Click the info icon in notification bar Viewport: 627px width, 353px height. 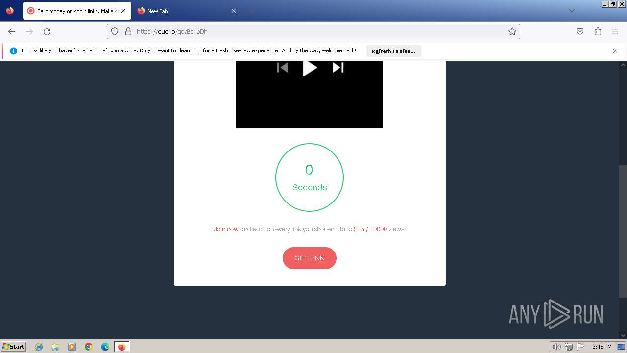tap(13, 51)
